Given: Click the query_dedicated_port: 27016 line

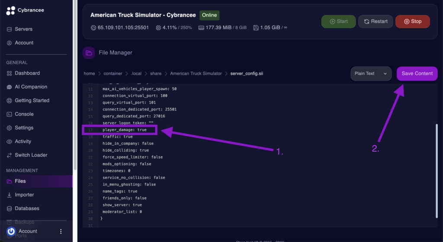Looking at the screenshot, I should pyautogui.click(x=134, y=116).
